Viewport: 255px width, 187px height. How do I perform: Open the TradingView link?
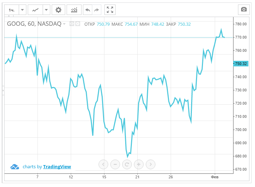point(57,167)
